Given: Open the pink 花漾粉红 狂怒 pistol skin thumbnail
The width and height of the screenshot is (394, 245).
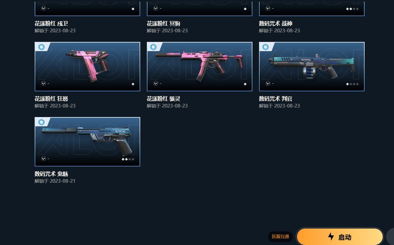Looking at the screenshot, I should pos(87,67).
